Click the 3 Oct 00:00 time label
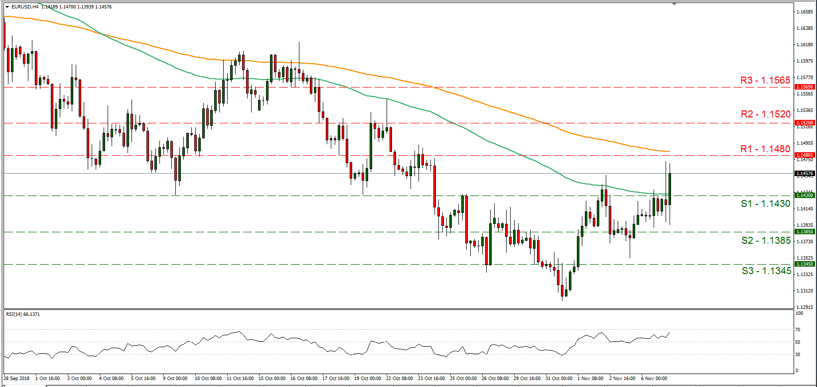 [80, 379]
